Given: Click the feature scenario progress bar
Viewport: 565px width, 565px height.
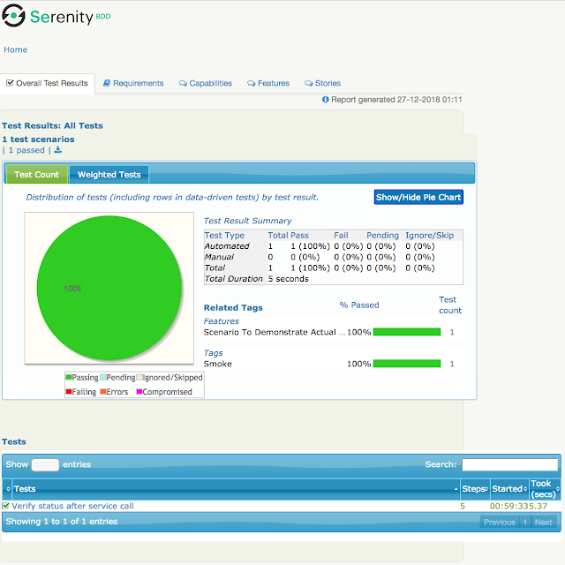Looking at the screenshot, I should (x=407, y=332).
